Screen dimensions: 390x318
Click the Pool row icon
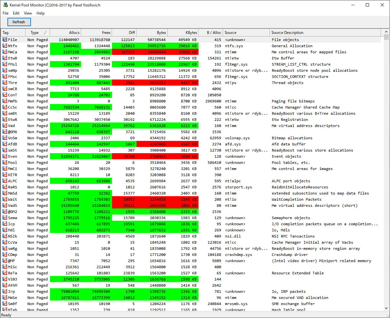click(5, 163)
